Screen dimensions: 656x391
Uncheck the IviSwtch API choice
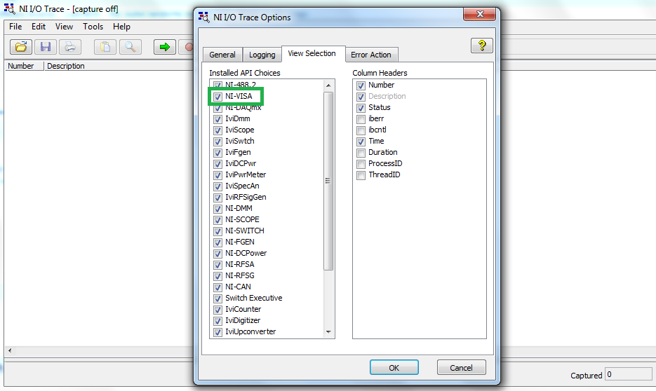(x=217, y=142)
